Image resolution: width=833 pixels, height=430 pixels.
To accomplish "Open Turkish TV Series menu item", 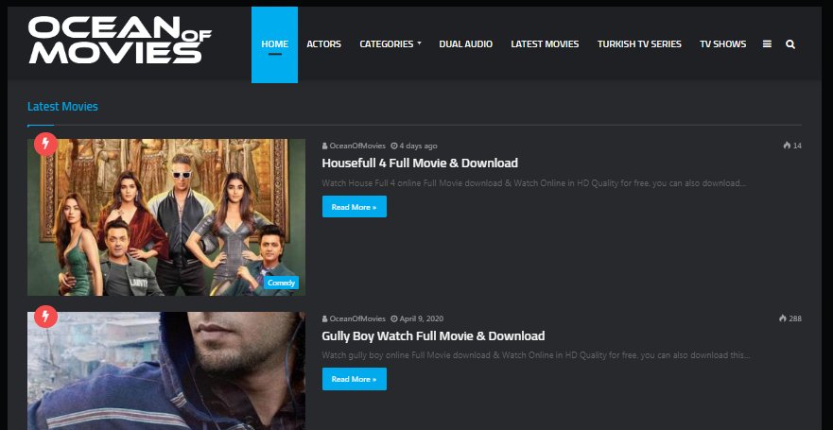I will click(x=639, y=44).
